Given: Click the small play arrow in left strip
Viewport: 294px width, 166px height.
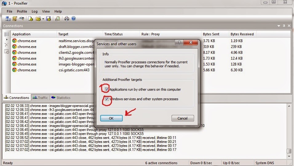Looking at the screenshot, I should click(7, 40).
